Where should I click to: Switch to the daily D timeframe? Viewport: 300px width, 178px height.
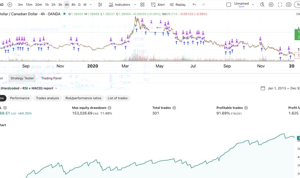(79, 5)
